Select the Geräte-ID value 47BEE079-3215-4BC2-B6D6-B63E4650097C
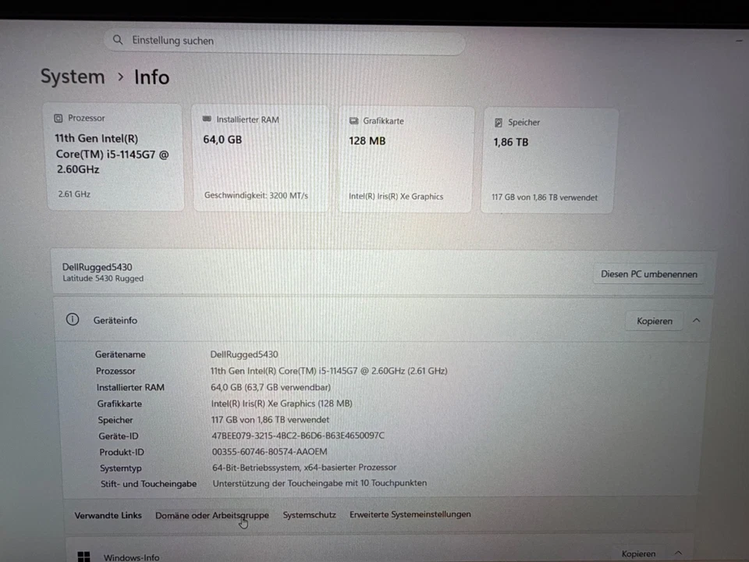Image resolution: width=749 pixels, height=562 pixels. pos(298,436)
